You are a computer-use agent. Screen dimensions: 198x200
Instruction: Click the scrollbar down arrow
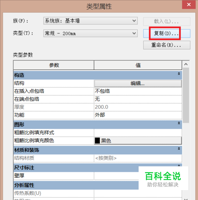click(186, 199)
